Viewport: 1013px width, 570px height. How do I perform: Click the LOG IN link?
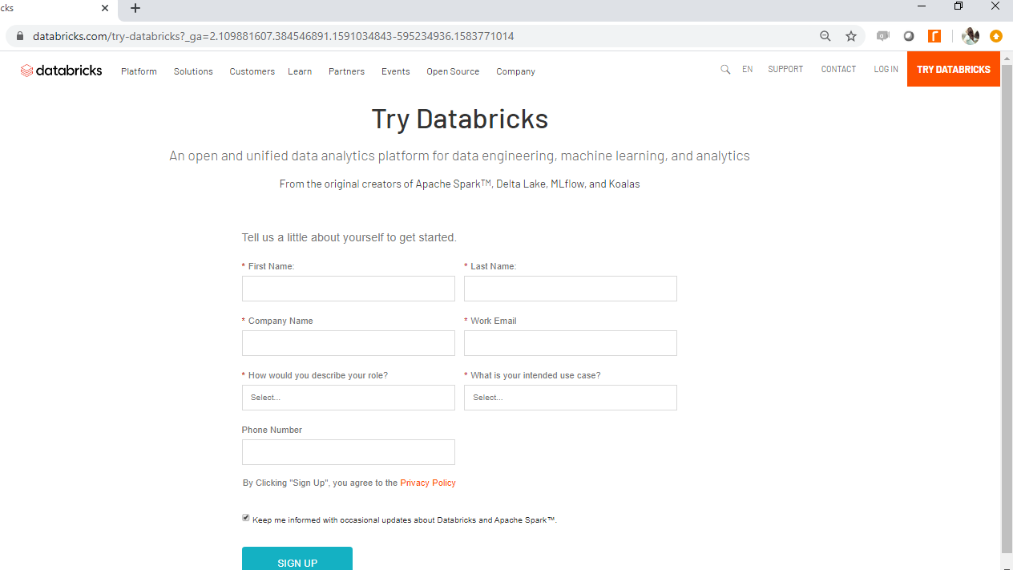pos(886,70)
